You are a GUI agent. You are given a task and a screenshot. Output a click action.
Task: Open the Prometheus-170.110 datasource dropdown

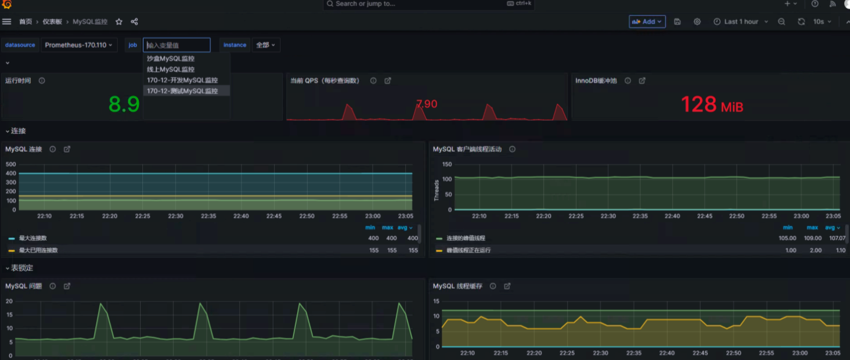[79, 45]
